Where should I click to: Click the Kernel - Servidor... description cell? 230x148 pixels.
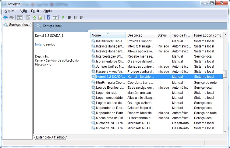coord(141,77)
